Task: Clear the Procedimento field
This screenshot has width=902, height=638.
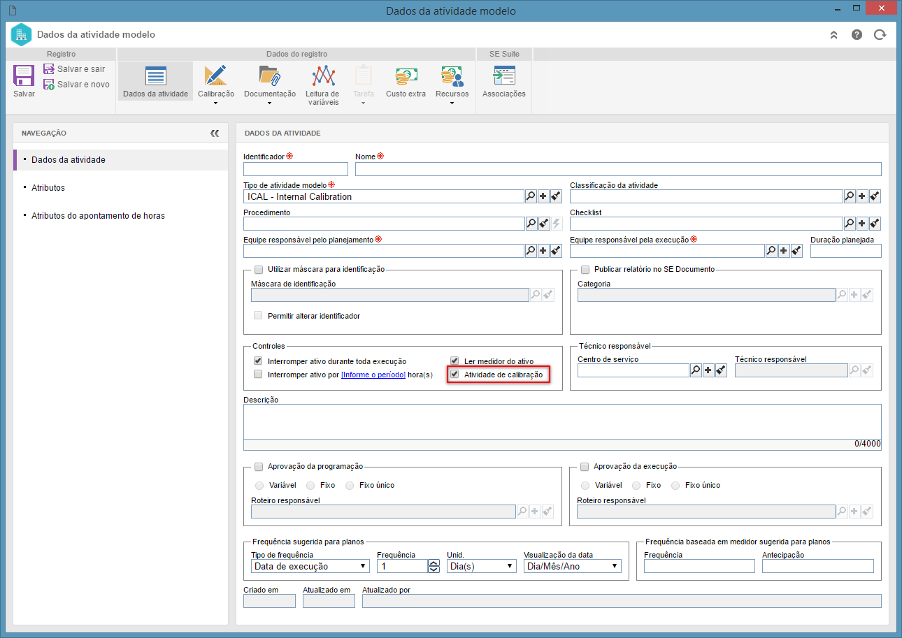Action: (544, 224)
